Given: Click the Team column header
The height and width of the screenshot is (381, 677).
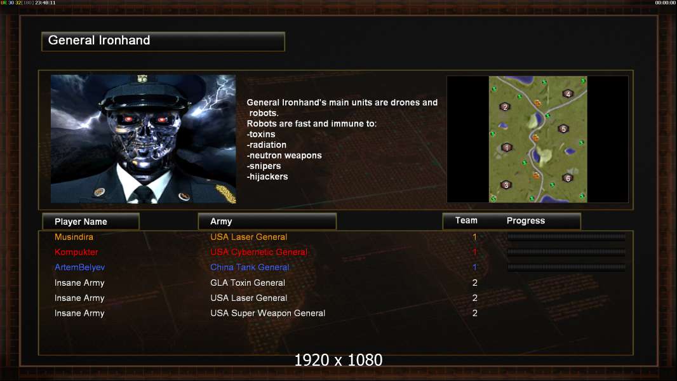Looking at the screenshot, I should 466,220.
